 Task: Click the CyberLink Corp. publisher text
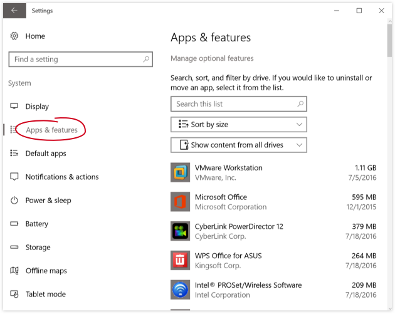coord(221,236)
